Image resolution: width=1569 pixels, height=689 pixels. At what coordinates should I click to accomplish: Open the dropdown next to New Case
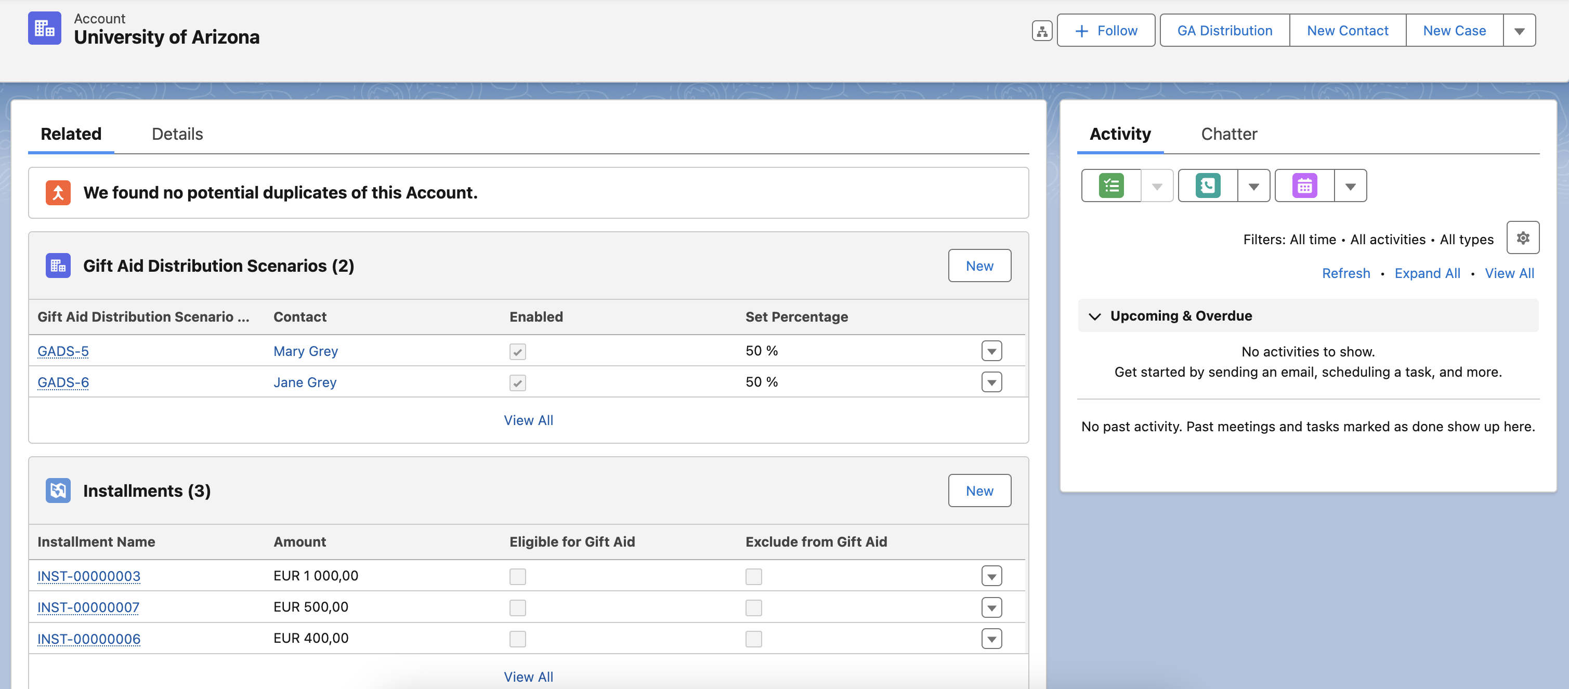[1520, 30]
